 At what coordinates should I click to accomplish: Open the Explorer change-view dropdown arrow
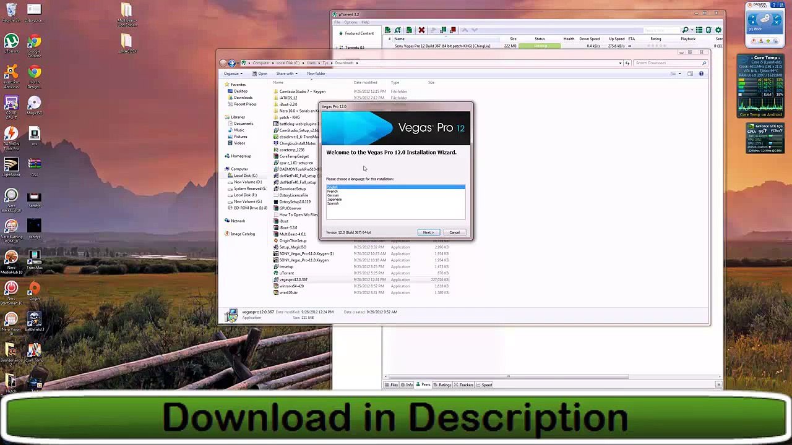679,74
